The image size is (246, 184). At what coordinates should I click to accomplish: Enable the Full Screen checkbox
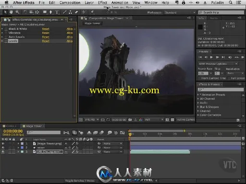pos(229,78)
